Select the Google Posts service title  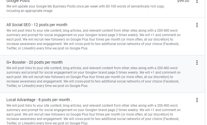18,1
